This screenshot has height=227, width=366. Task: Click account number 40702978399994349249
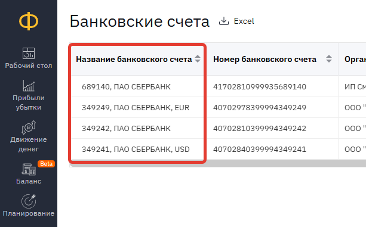[260, 108]
